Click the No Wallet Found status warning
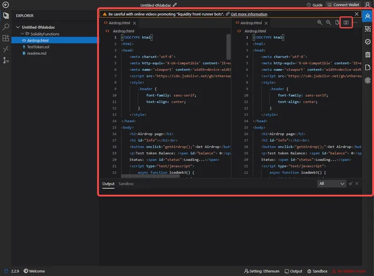The width and height of the screenshot is (374, 276). [x=349, y=271]
